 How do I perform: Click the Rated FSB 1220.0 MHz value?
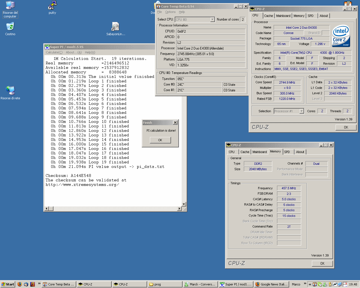tap(287, 99)
